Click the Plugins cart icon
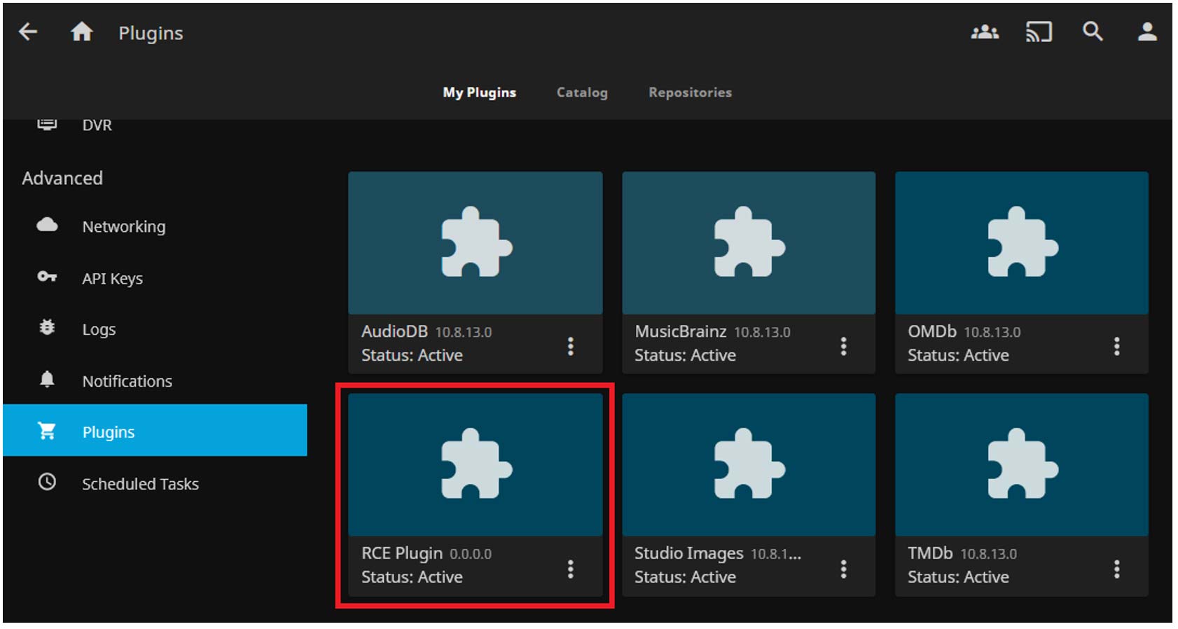The height and width of the screenshot is (629, 1178). (47, 431)
